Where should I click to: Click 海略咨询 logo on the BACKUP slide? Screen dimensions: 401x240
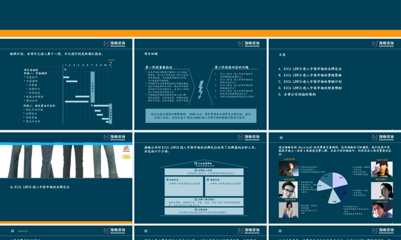tap(114, 231)
